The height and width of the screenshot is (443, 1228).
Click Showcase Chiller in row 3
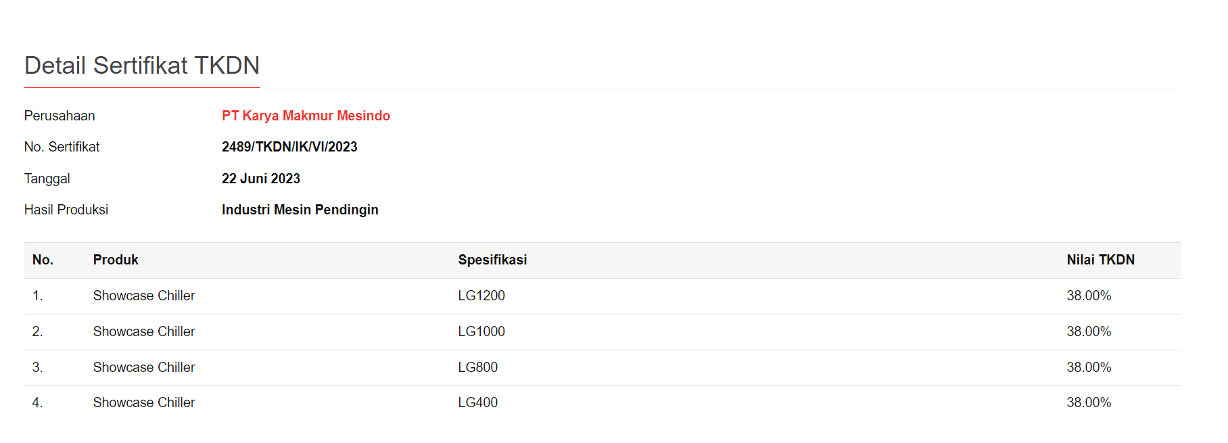(x=144, y=367)
